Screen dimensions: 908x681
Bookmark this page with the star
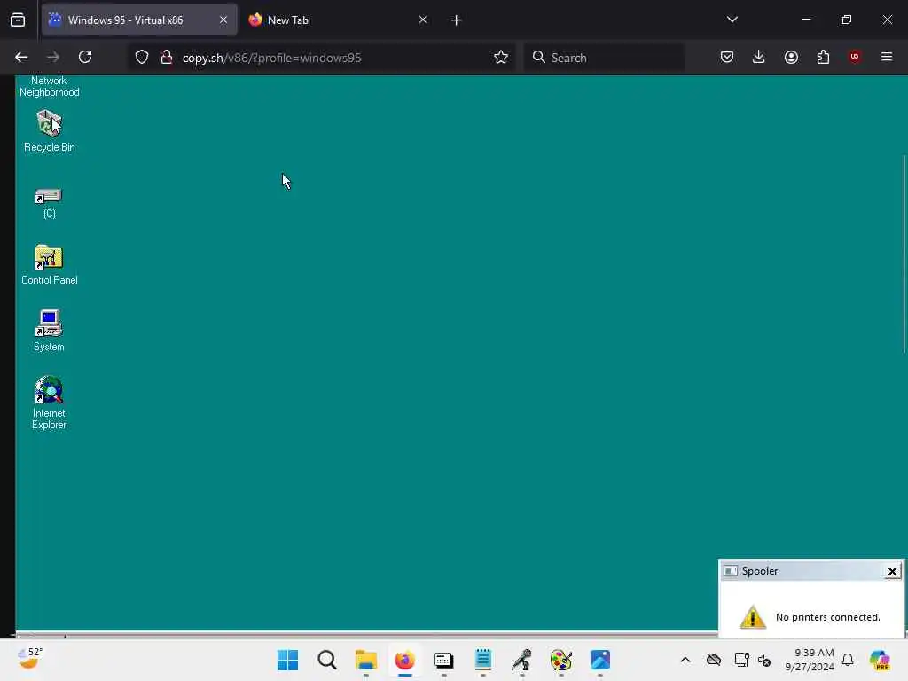tap(501, 57)
